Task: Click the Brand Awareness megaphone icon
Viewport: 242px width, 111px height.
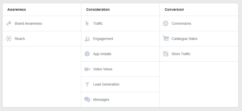Action: coord(9,23)
